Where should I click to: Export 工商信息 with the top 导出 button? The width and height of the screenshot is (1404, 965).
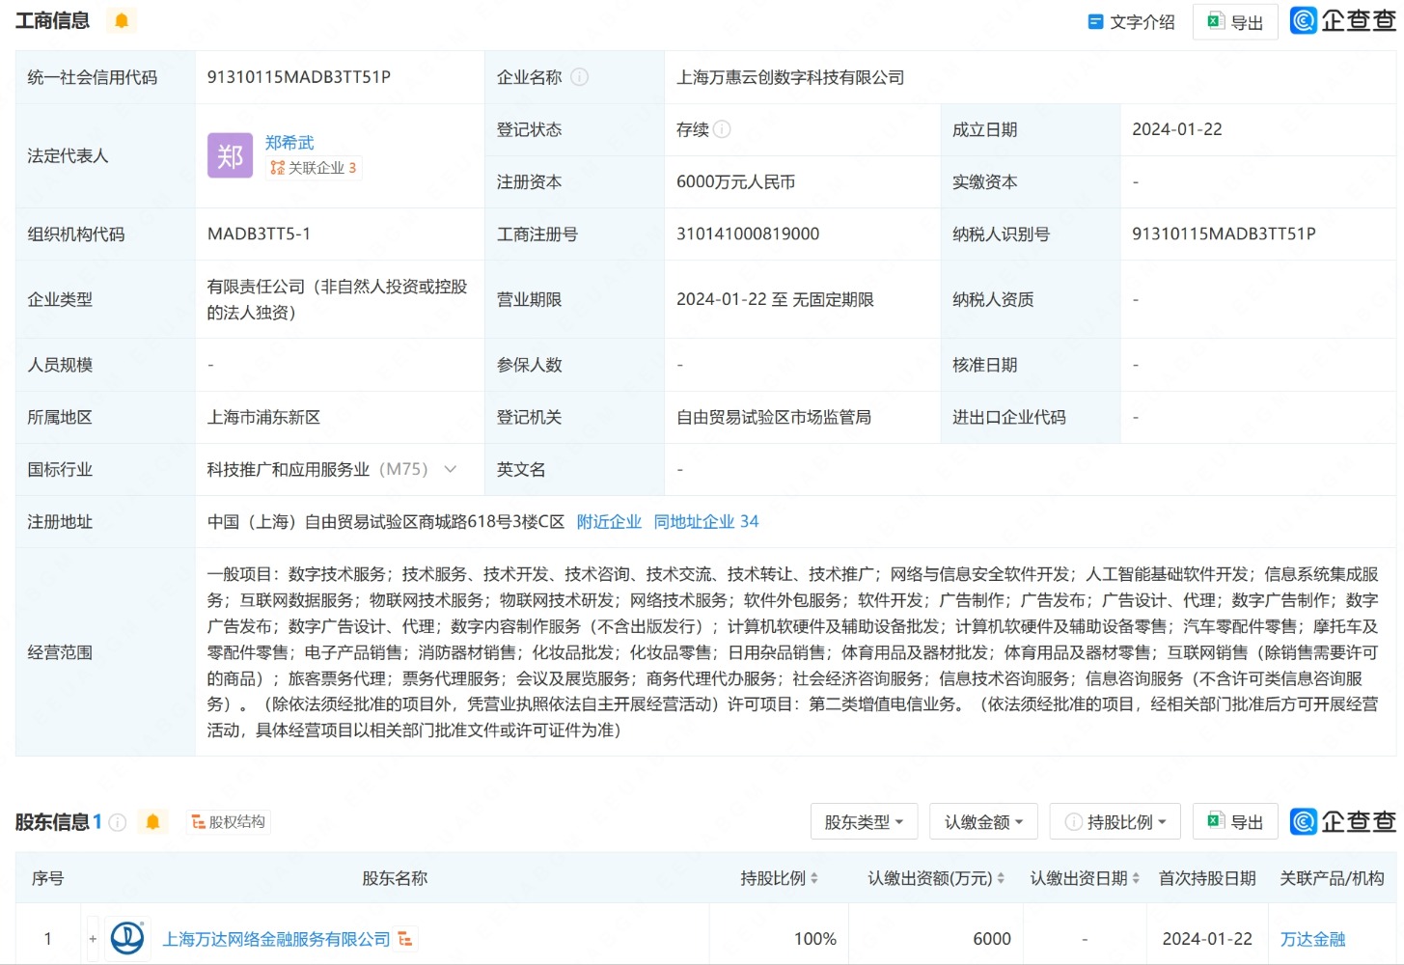click(1235, 22)
